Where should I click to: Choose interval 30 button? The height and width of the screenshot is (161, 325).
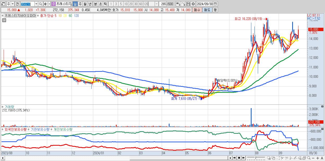tap(136, 4)
